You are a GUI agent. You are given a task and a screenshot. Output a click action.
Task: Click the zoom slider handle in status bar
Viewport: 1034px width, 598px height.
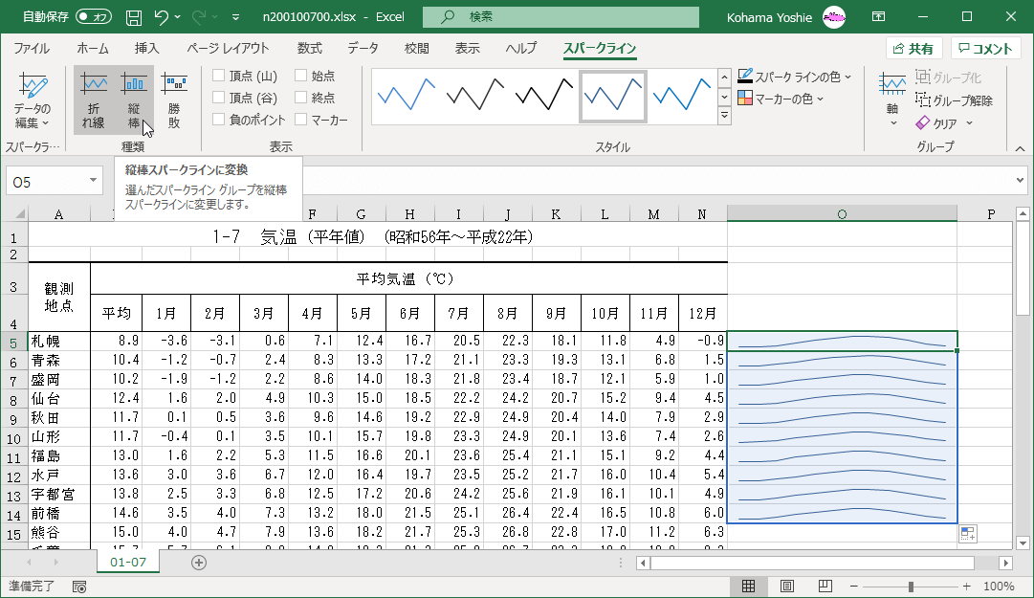point(911,586)
